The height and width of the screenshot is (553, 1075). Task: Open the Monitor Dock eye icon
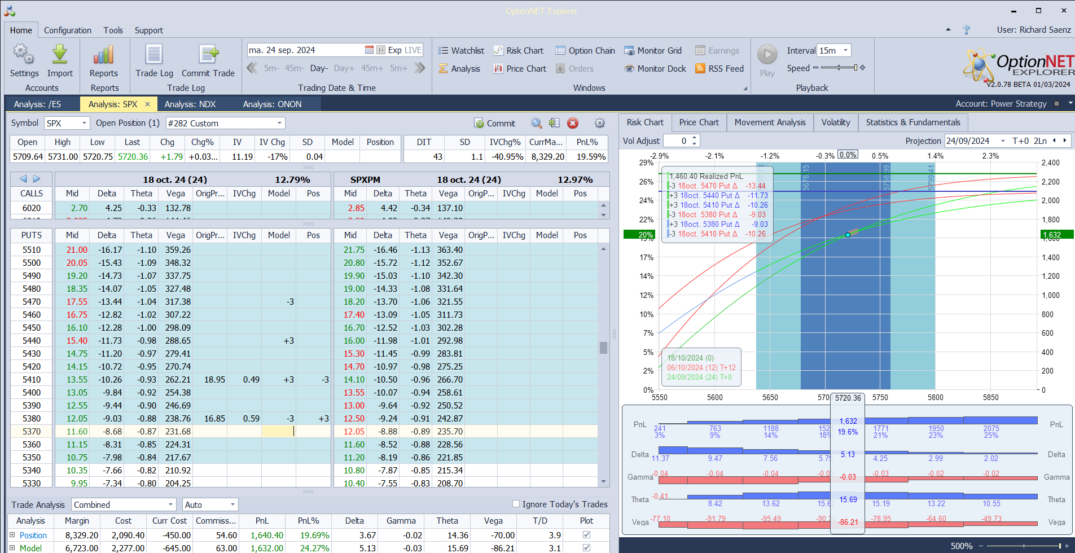tap(629, 68)
